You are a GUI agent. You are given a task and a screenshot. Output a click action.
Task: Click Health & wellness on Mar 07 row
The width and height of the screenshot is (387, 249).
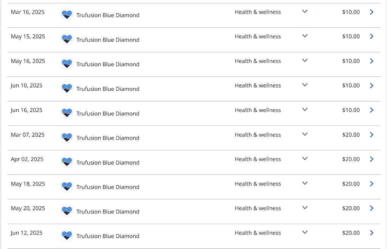(258, 135)
